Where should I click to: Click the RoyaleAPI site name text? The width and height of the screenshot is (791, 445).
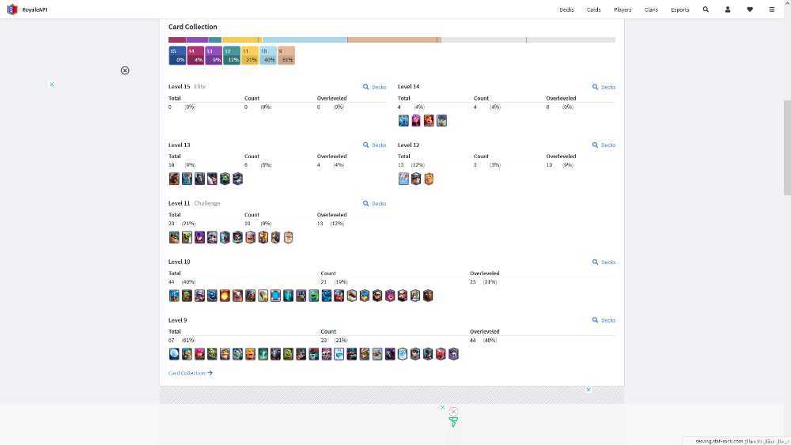(x=35, y=9)
